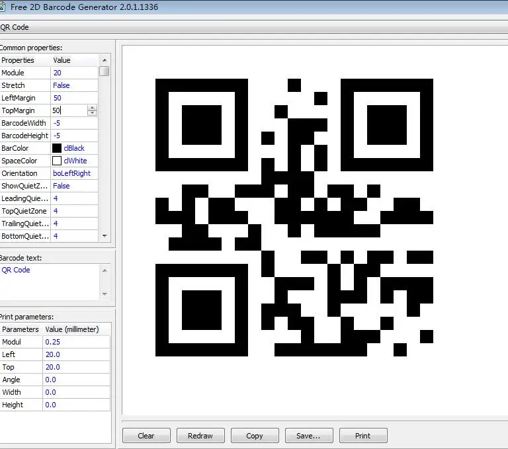The height and width of the screenshot is (449, 508).
Task: Select the SpaceColor property label
Action: pyautogui.click(x=19, y=161)
